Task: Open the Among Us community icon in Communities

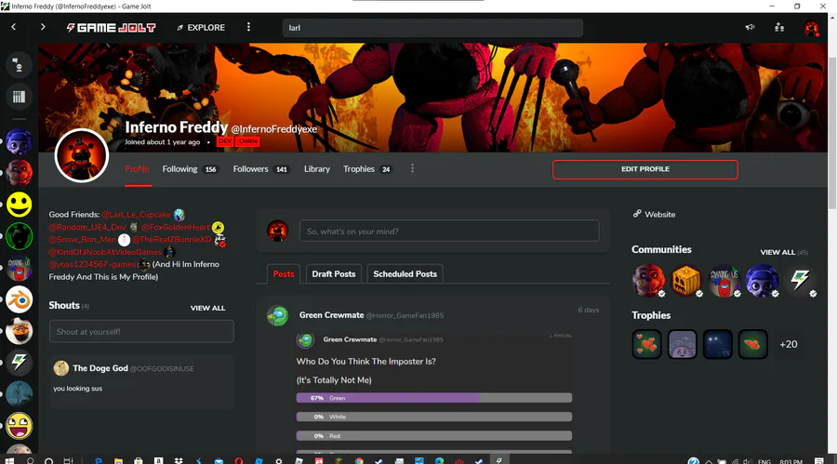Action: point(724,280)
